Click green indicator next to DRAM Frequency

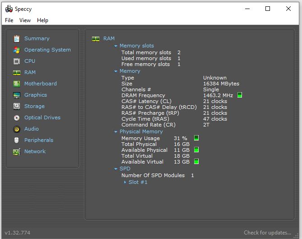[240, 95]
